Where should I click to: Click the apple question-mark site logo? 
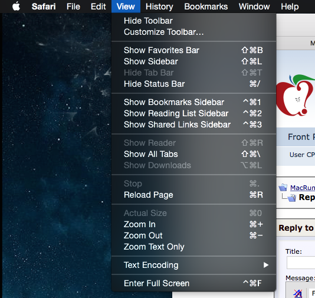(296, 96)
